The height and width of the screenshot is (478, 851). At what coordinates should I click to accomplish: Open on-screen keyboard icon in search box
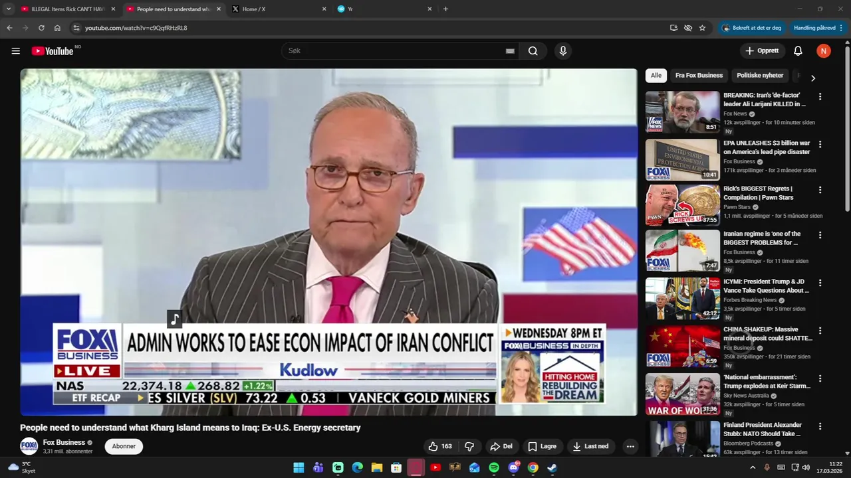[x=510, y=51]
